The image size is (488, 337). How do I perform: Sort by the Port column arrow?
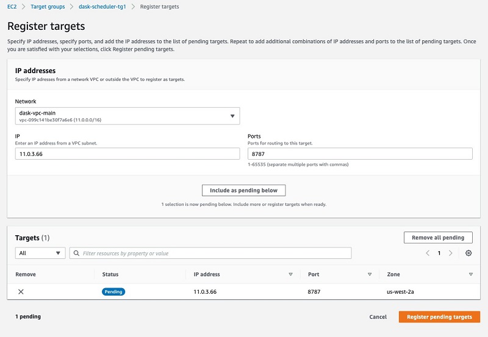[x=370, y=274]
